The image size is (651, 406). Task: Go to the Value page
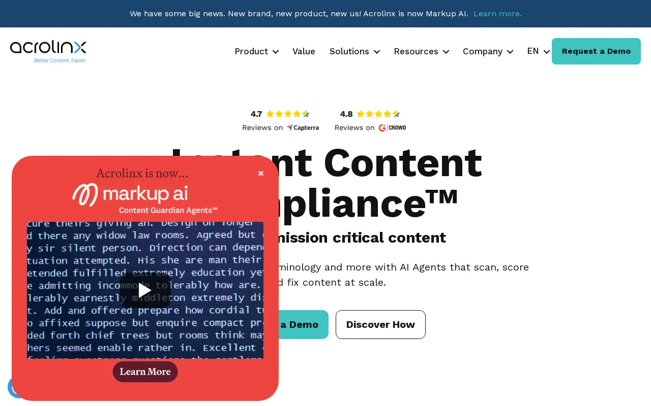point(304,51)
